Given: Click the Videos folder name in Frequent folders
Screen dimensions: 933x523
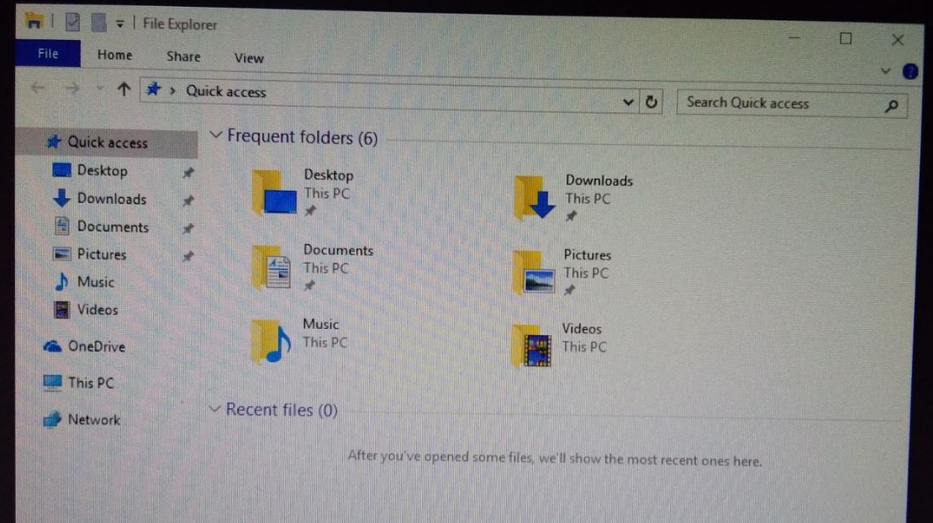Looking at the screenshot, I should coord(582,328).
